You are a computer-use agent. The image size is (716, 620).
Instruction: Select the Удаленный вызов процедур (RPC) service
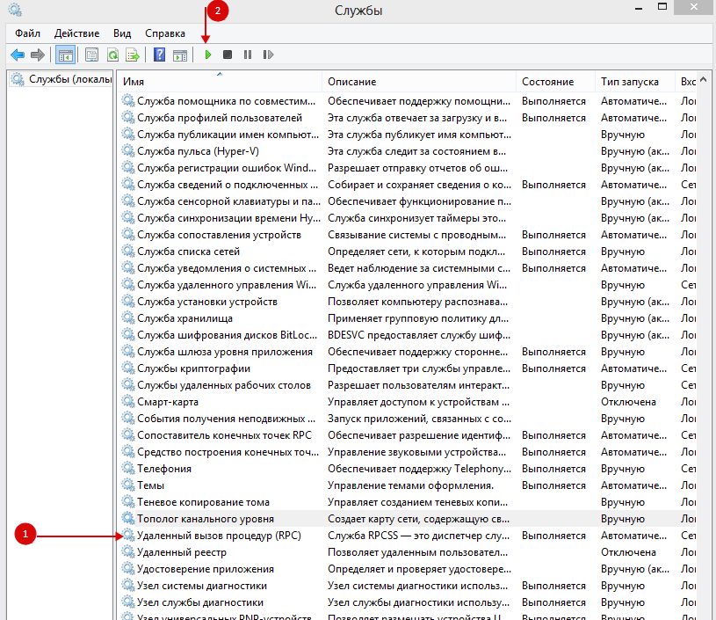tap(219, 536)
